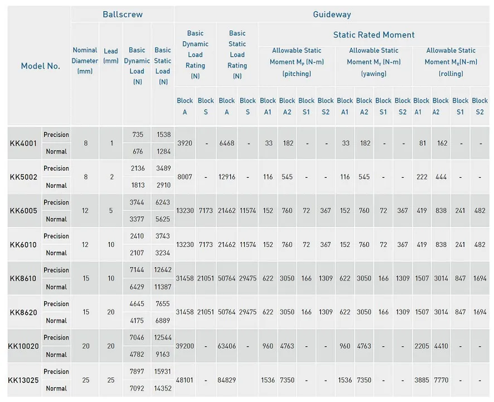Image resolution: width=494 pixels, height=402 pixels.
Task: Click the static load value 1538
Action: [163, 134]
